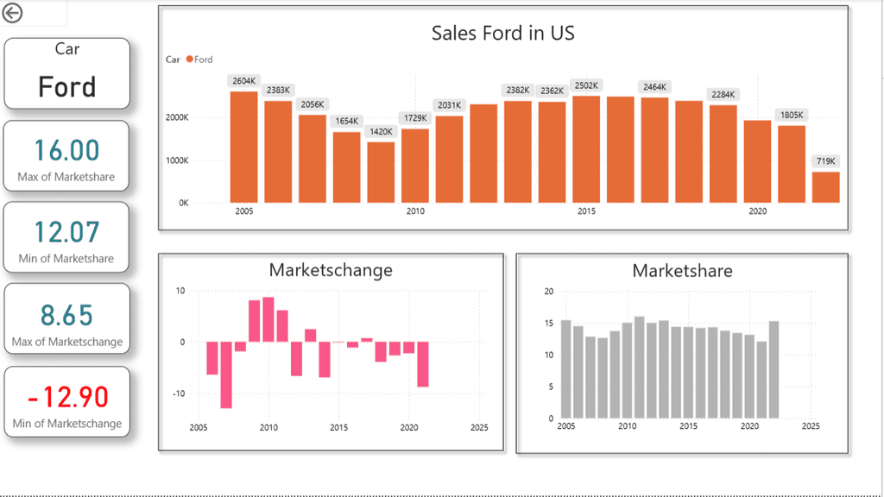Select the tallest positive Marketschange bar

point(268,319)
